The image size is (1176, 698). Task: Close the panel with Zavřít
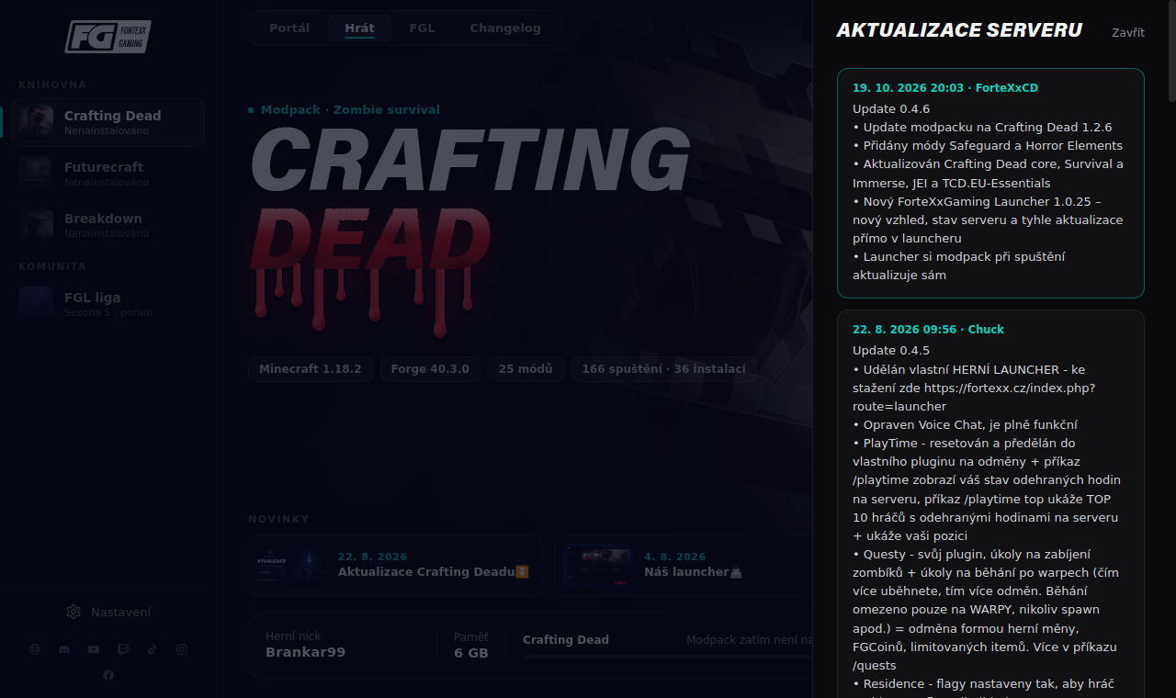click(x=1128, y=32)
